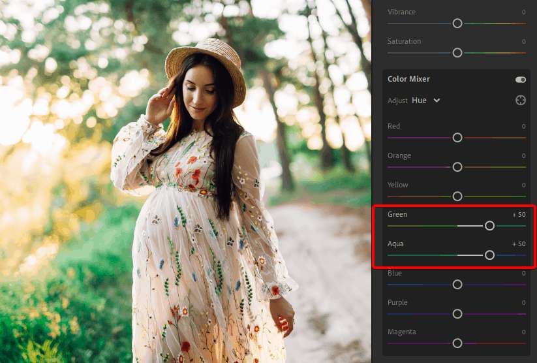The image size is (537, 363).
Task: Click the Purple value 0
Action: 524,303
